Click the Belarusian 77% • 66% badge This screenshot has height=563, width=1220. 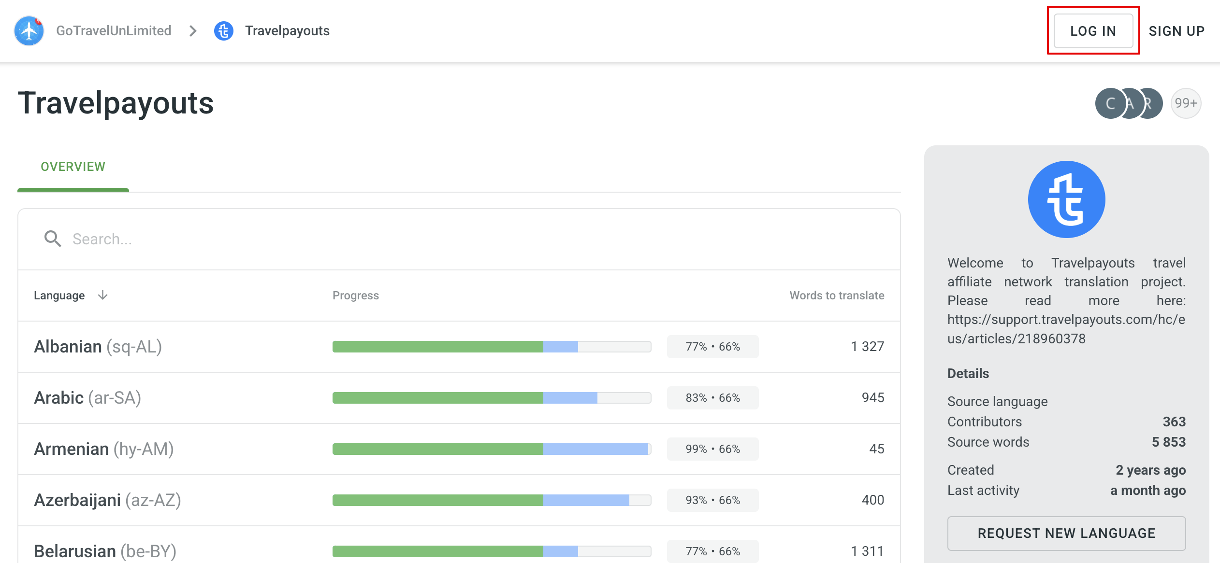pos(712,551)
